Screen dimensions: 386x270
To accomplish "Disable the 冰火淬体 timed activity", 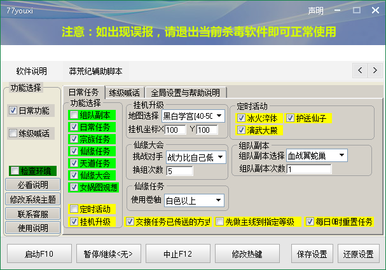I will point(242,118).
